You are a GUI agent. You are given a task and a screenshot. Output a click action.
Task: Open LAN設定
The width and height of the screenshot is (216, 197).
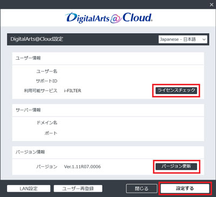point(29,188)
